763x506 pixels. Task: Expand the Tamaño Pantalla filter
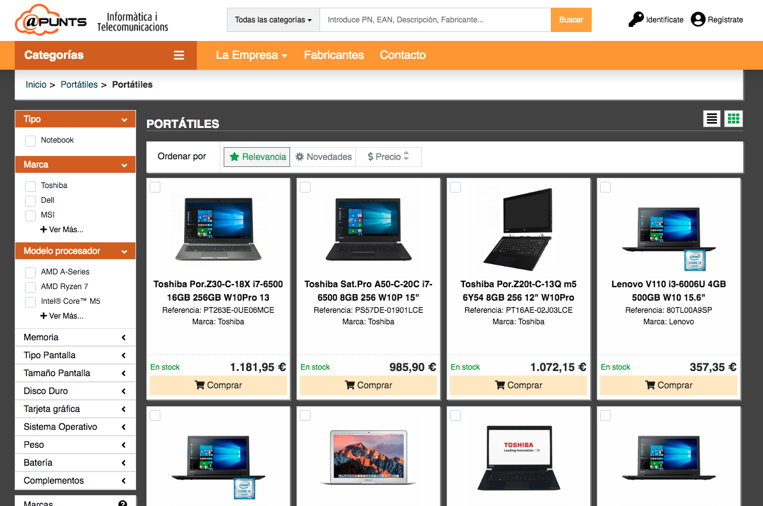(75, 373)
